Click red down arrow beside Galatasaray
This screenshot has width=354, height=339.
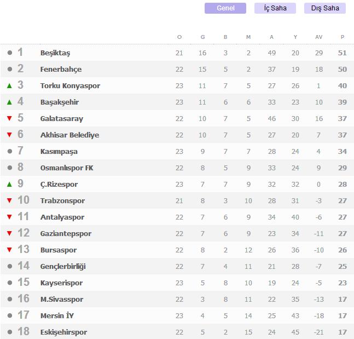tap(9, 118)
